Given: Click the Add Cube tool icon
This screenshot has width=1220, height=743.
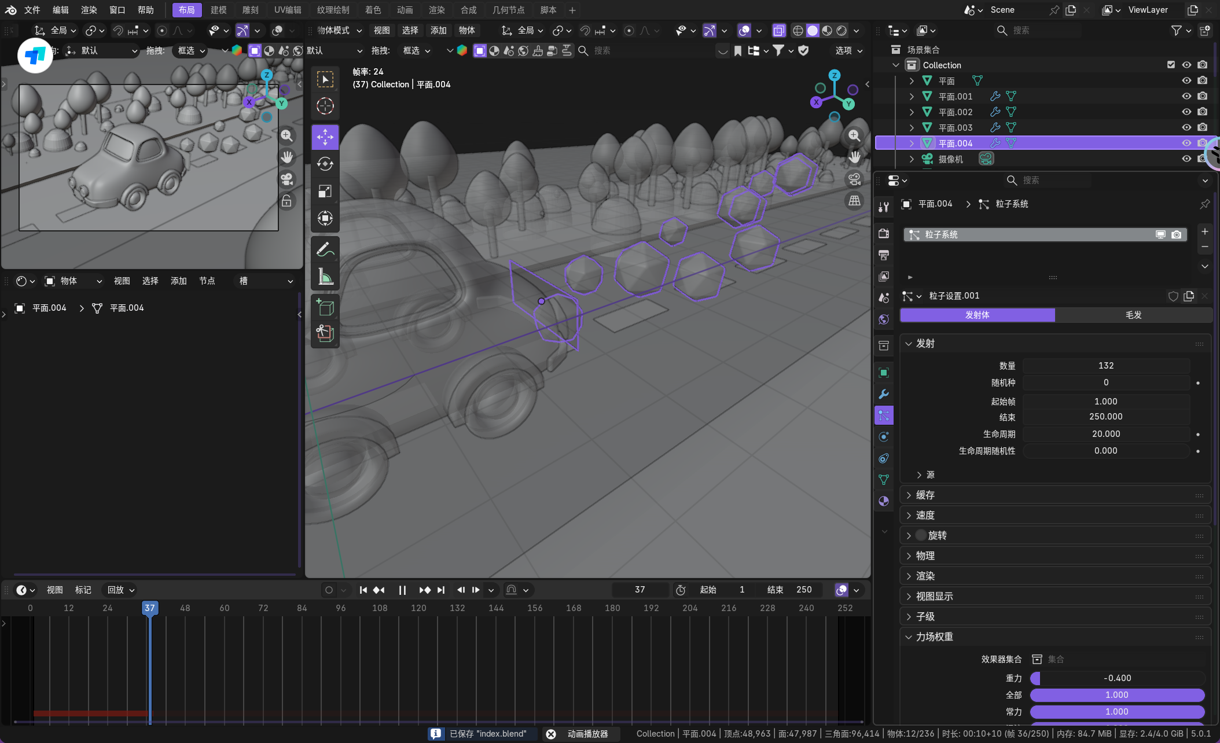Looking at the screenshot, I should coord(325,307).
